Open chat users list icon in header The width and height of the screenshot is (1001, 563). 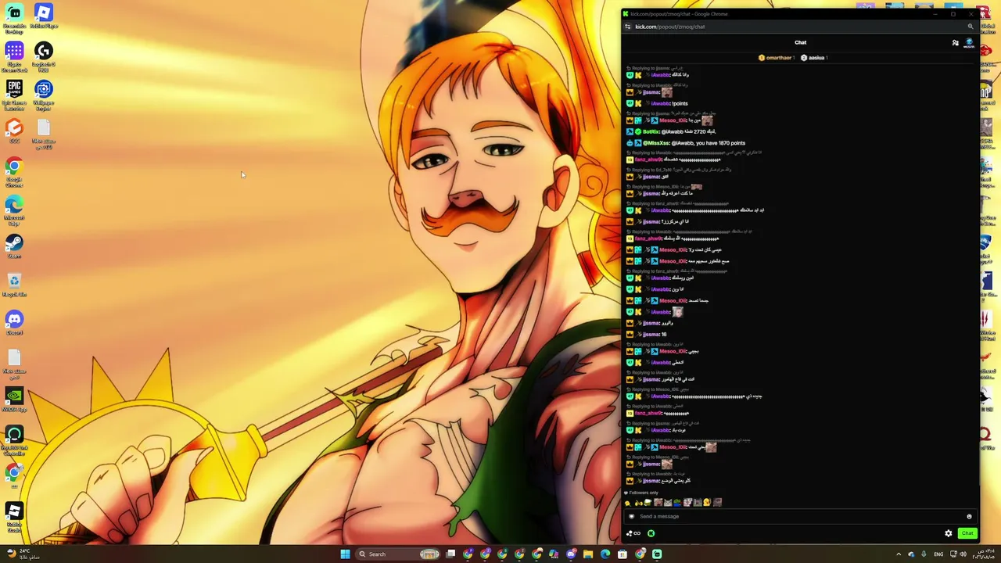(x=955, y=43)
